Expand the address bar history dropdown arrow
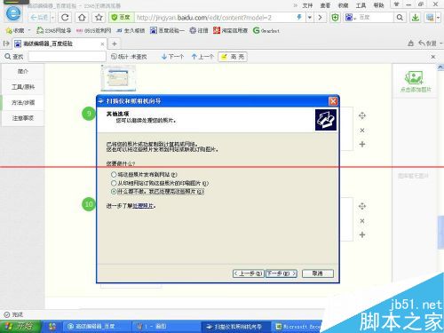 310,18
